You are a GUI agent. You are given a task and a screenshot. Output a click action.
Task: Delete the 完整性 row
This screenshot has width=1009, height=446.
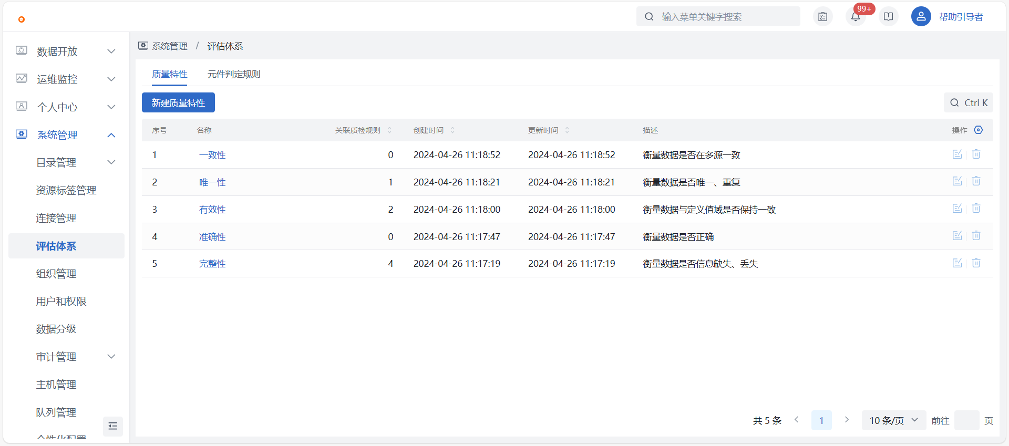(976, 263)
